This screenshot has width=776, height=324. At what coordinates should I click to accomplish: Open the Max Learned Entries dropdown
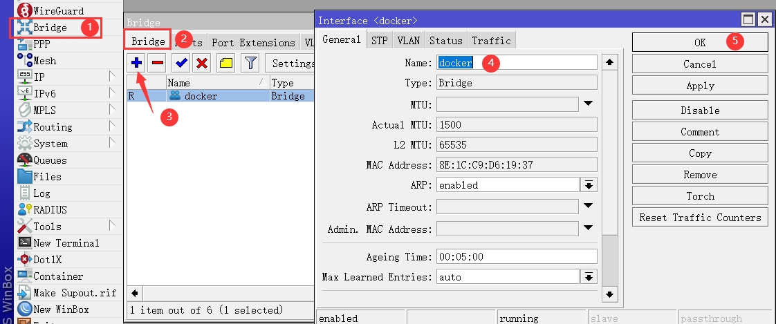pyautogui.click(x=589, y=277)
